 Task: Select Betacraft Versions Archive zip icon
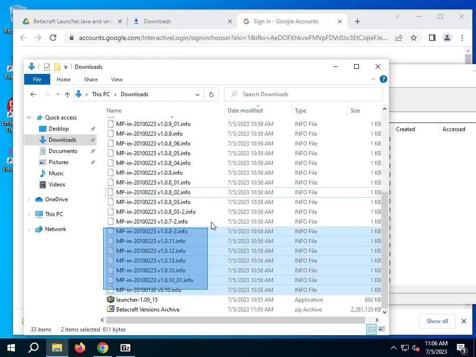click(x=111, y=309)
